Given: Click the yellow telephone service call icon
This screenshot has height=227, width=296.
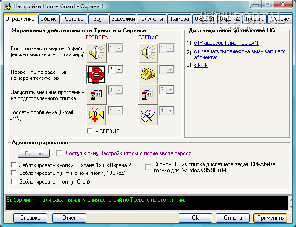Looking at the screenshot, I should click(148, 74).
